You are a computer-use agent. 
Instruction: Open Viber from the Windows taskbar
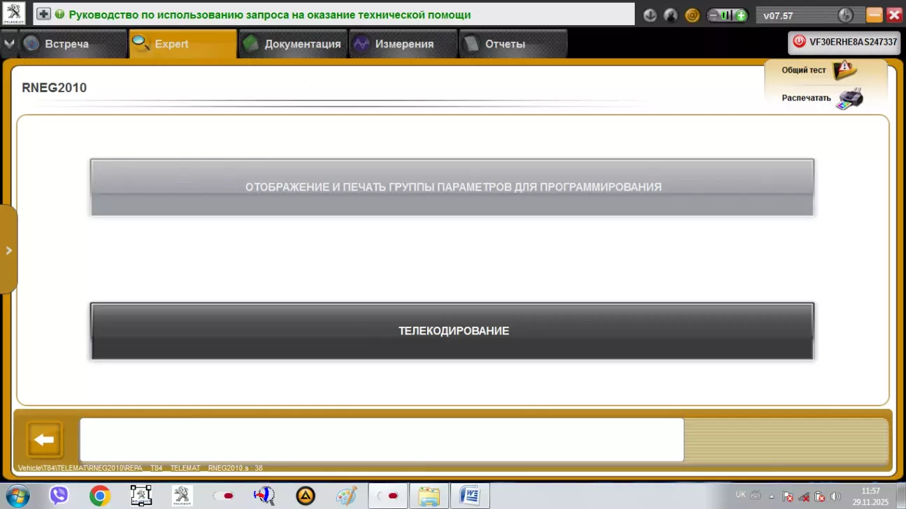pos(59,496)
